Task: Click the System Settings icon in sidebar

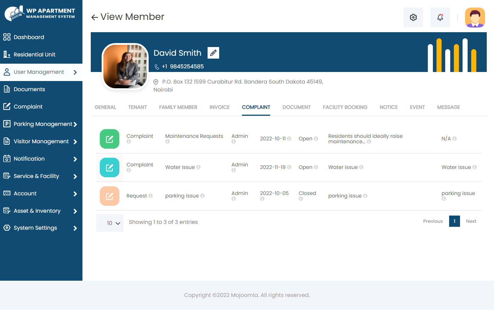Action: click(7, 228)
